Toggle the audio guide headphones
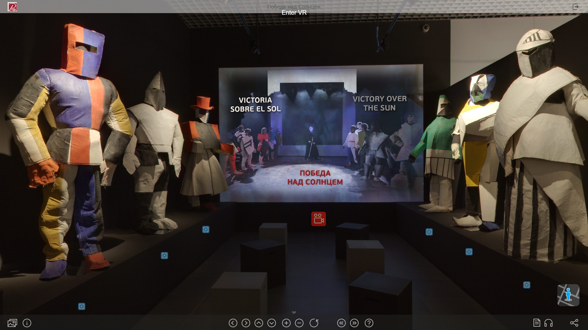Image resolution: width=588 pixels, height=330 pixels. 548,323
